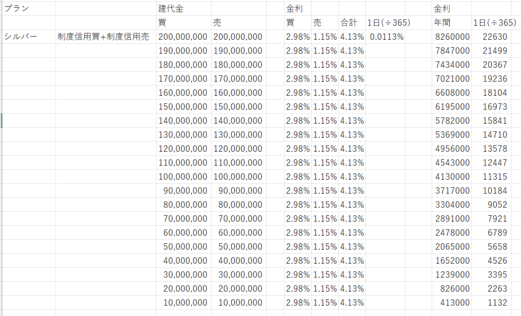Image resolution: width=521 pixels, height=316 pixels.
Task: Select the プラン header cell
Action: coord(17,9)
